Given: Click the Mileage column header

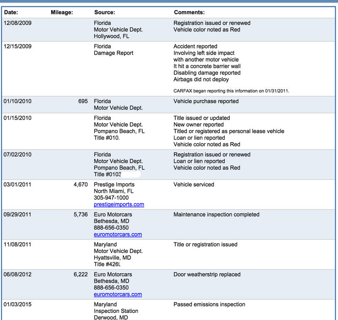Looking at the screenshot, I should (62, 12).
